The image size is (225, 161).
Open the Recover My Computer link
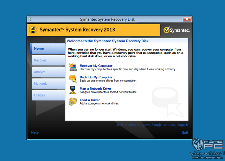[96, 66]
